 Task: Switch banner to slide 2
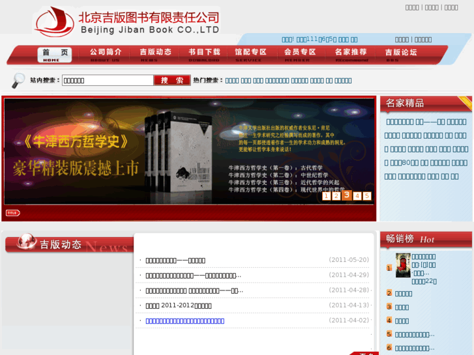tap(336, 196)
